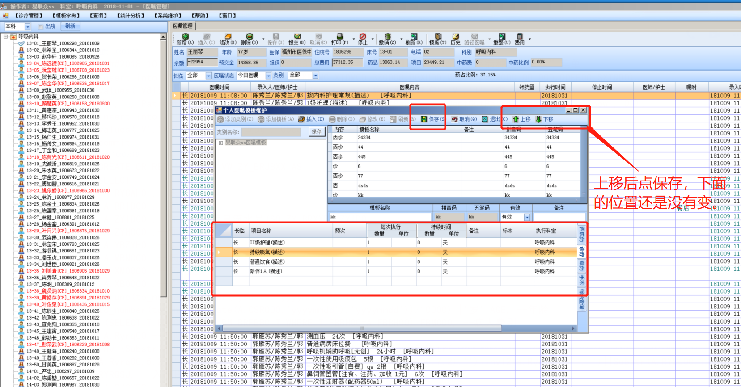Image resolution: width=741 pixels, height=387 pixels.
Task: Open the 医嘱状态 今日医嘱 dropdown
Action: [x=268, y=76]
